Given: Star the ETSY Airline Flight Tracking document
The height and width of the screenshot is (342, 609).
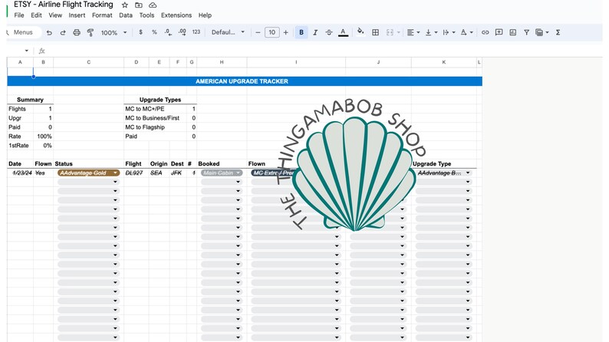Looking at the screenshot, I should [x=125, y=5].
